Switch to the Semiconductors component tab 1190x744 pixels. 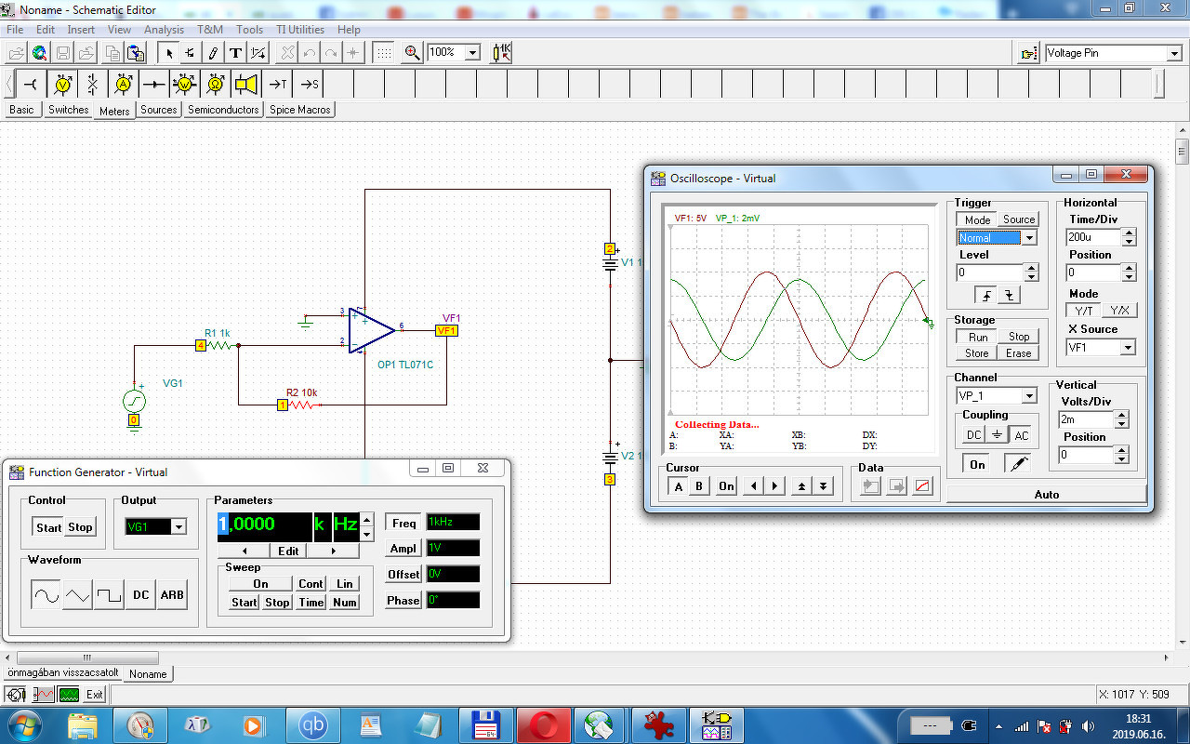(223, 110)
